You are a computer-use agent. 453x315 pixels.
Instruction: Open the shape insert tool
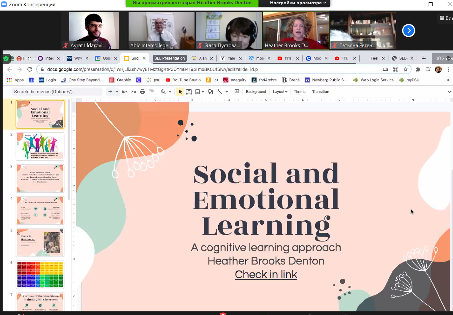coord(210,92)
